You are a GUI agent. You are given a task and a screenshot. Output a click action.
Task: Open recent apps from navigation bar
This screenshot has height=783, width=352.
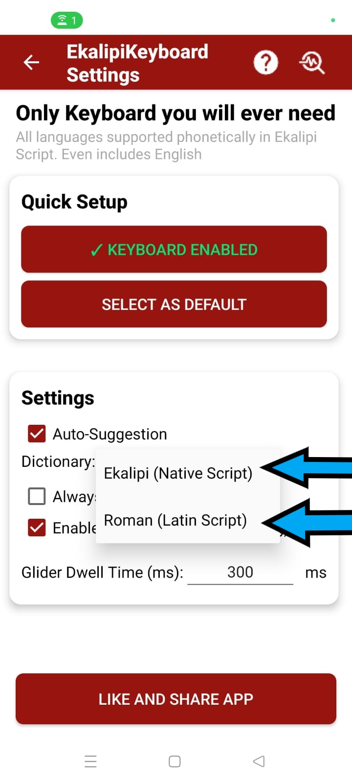[x=90, y=761]
